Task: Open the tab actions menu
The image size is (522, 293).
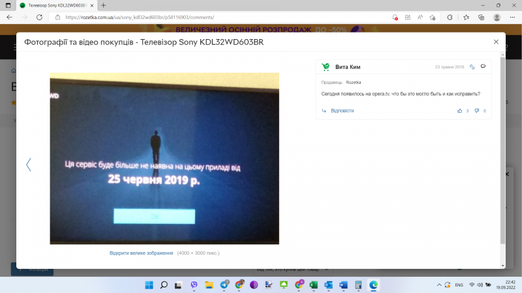Action: 8,5
